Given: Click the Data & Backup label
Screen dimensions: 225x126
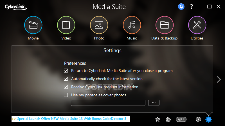Looking at the screenshot, I should pos(165,38).
